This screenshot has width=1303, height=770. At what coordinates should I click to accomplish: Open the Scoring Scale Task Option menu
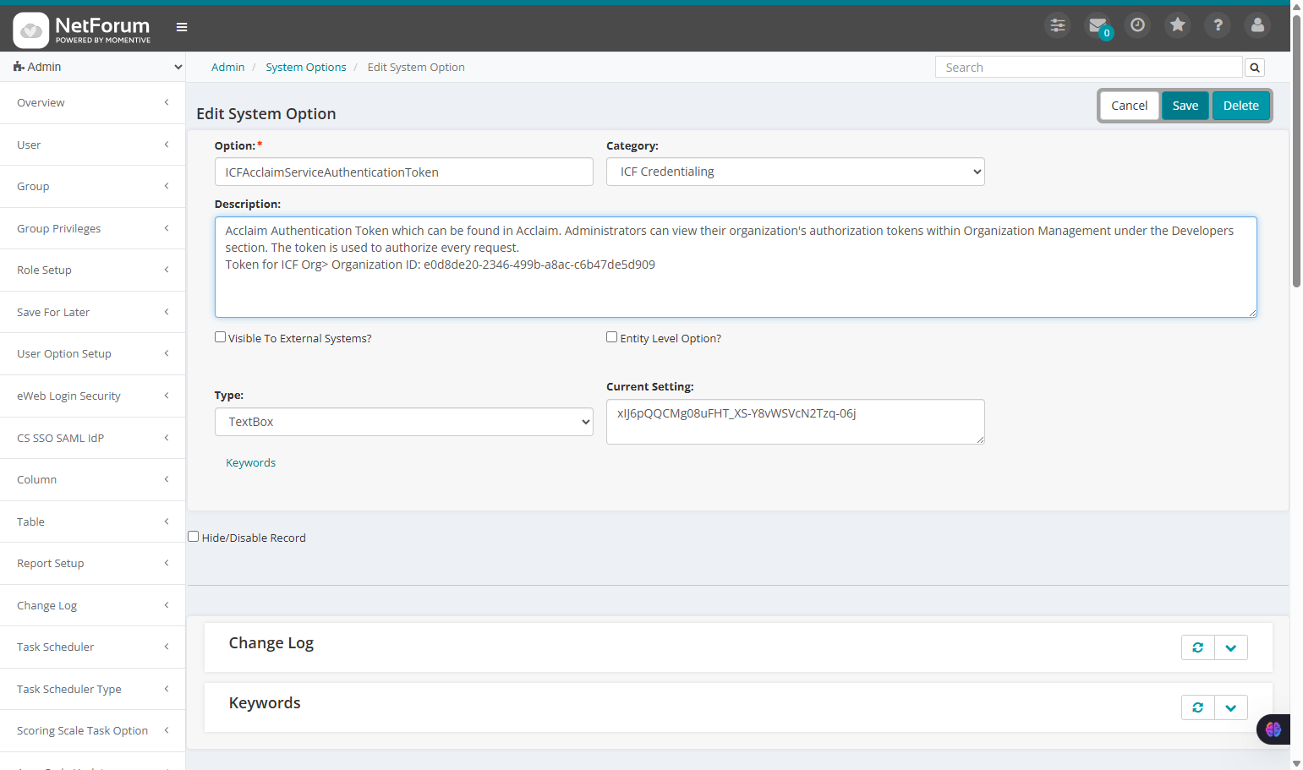92,731
